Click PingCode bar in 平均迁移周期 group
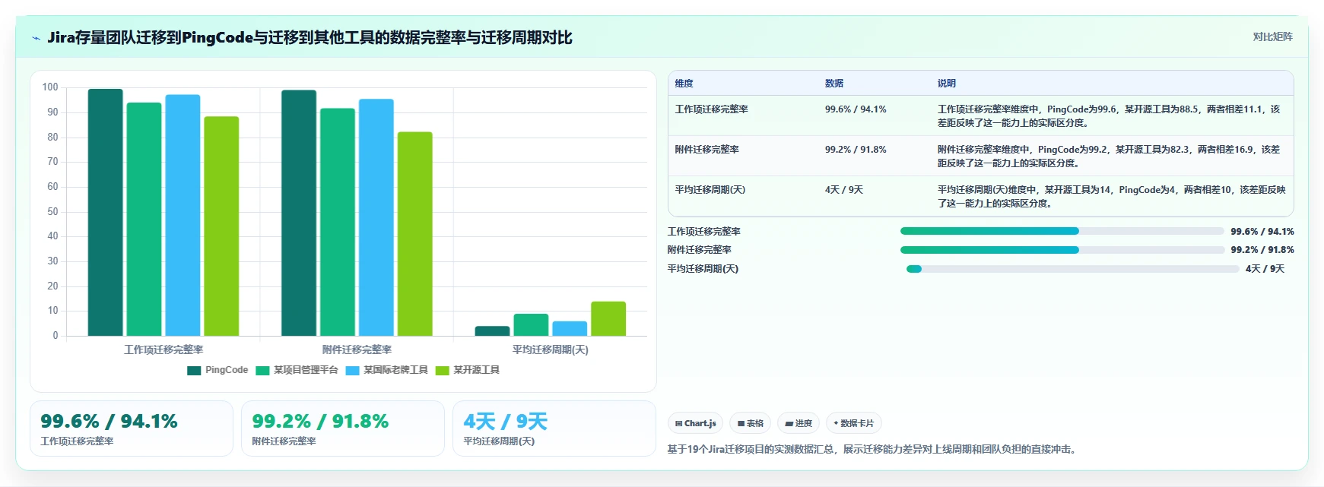 (492, 331)
